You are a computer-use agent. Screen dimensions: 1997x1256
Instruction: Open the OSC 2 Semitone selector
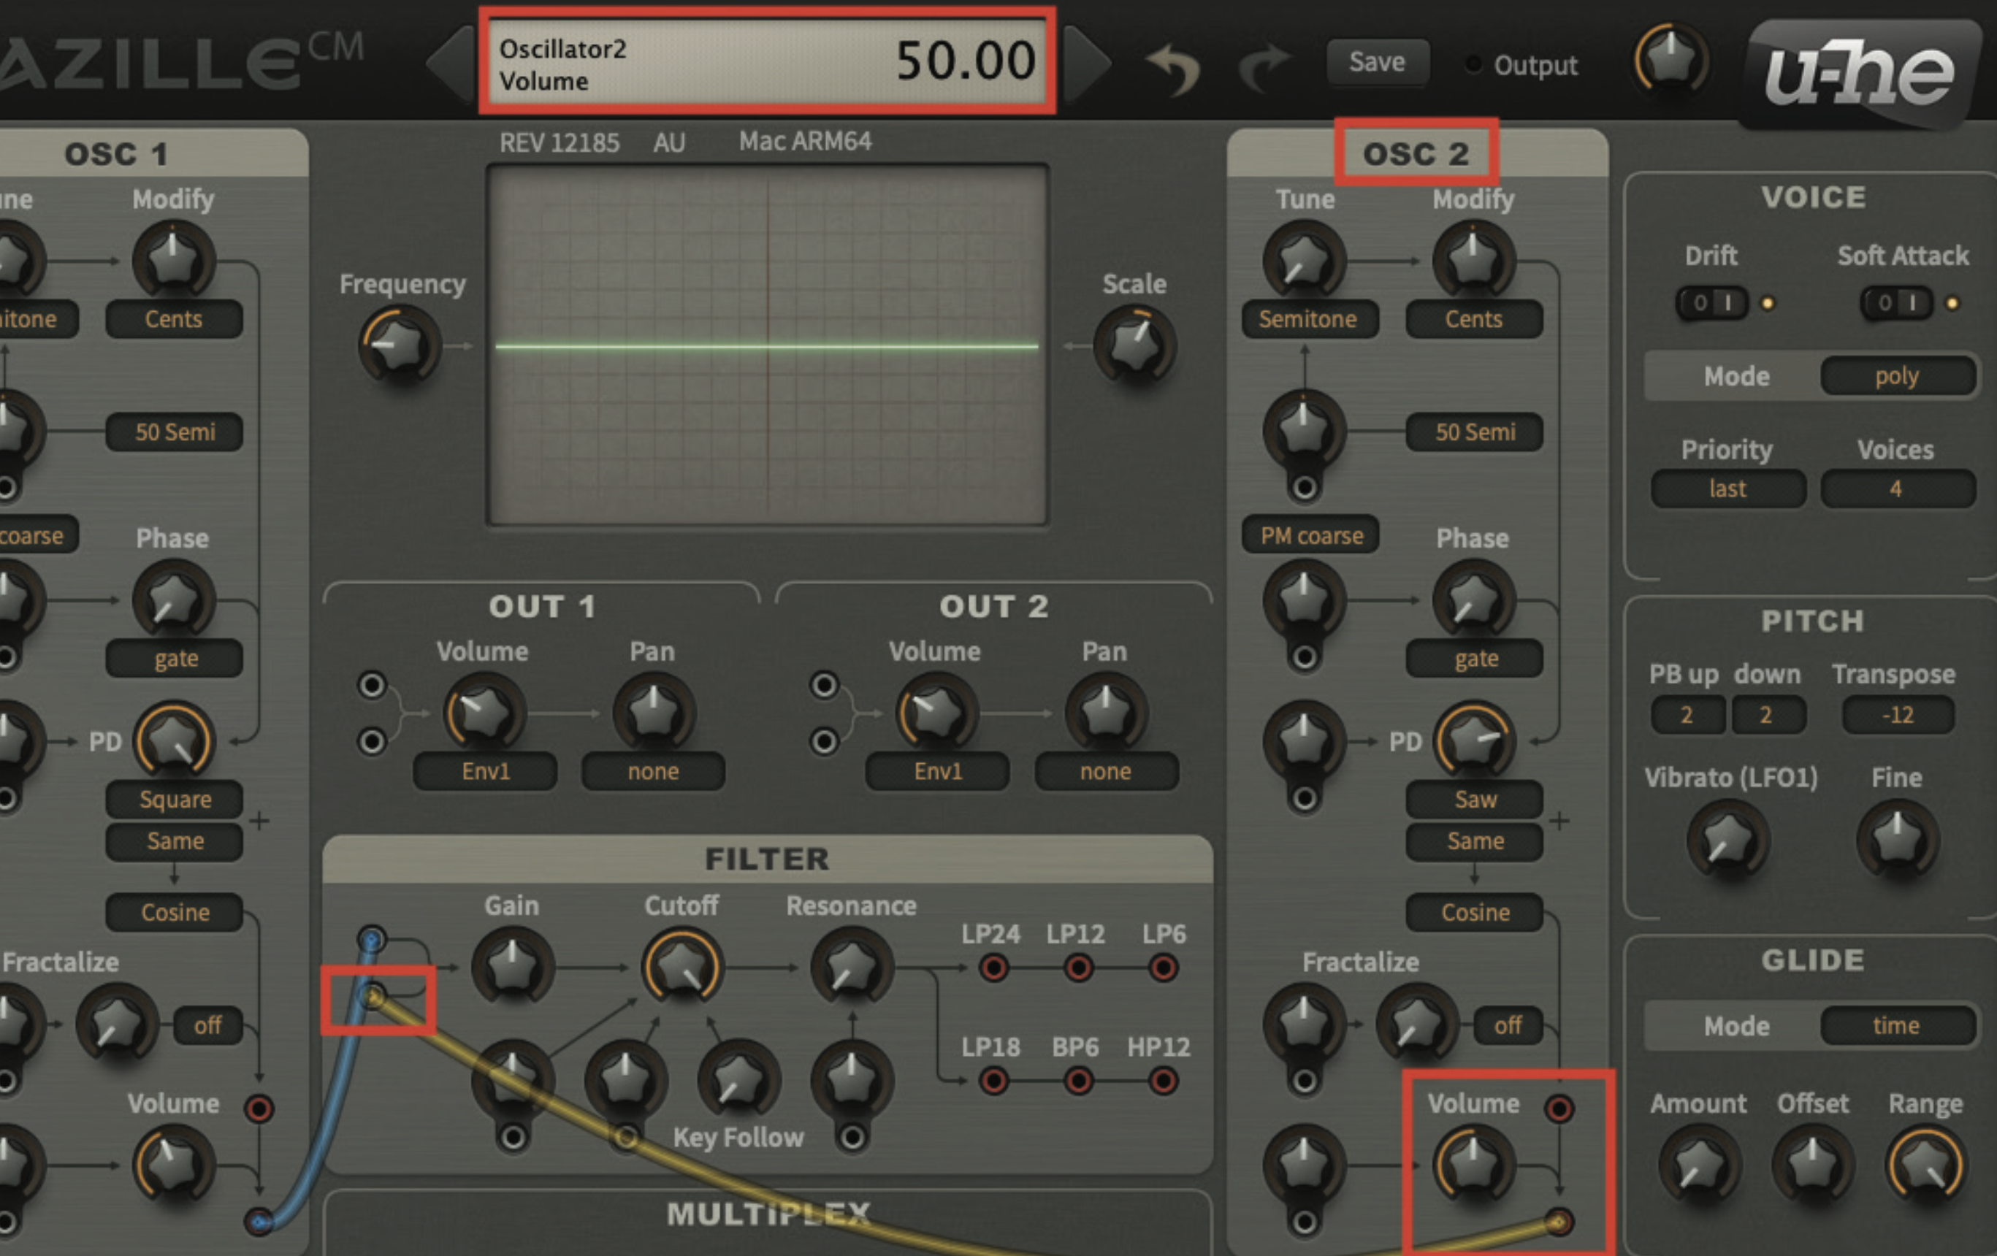click(x=1310, y=319)
